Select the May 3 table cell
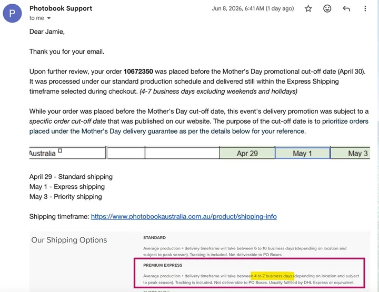Image resolution: width=379 pixels, height=292 pixels. coord(350,153)
